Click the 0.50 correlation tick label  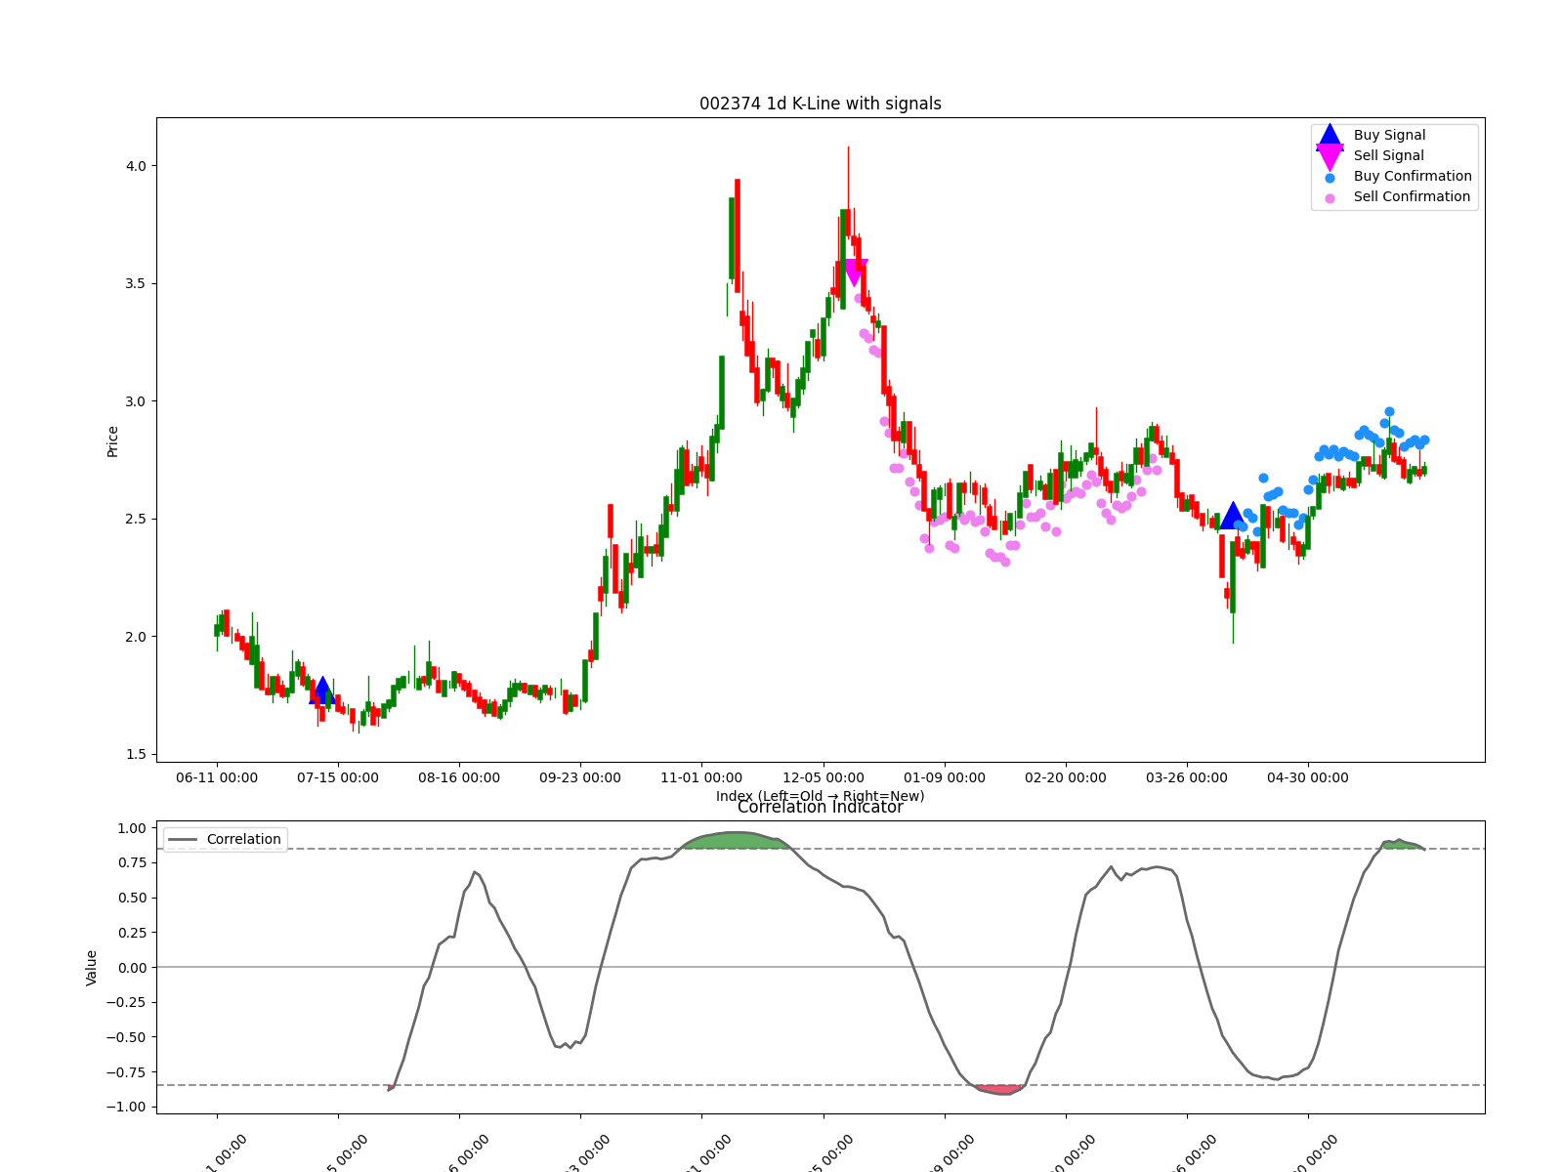[x=132, y=898]
